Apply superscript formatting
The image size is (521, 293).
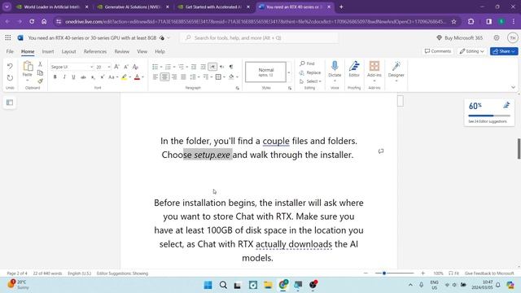103,77
